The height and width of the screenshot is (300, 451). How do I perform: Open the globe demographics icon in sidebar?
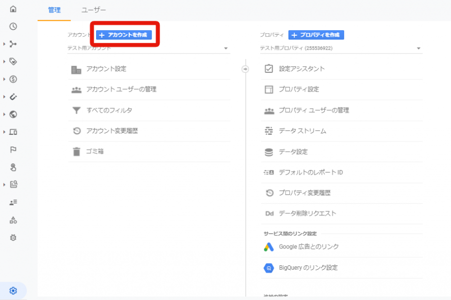13,114
